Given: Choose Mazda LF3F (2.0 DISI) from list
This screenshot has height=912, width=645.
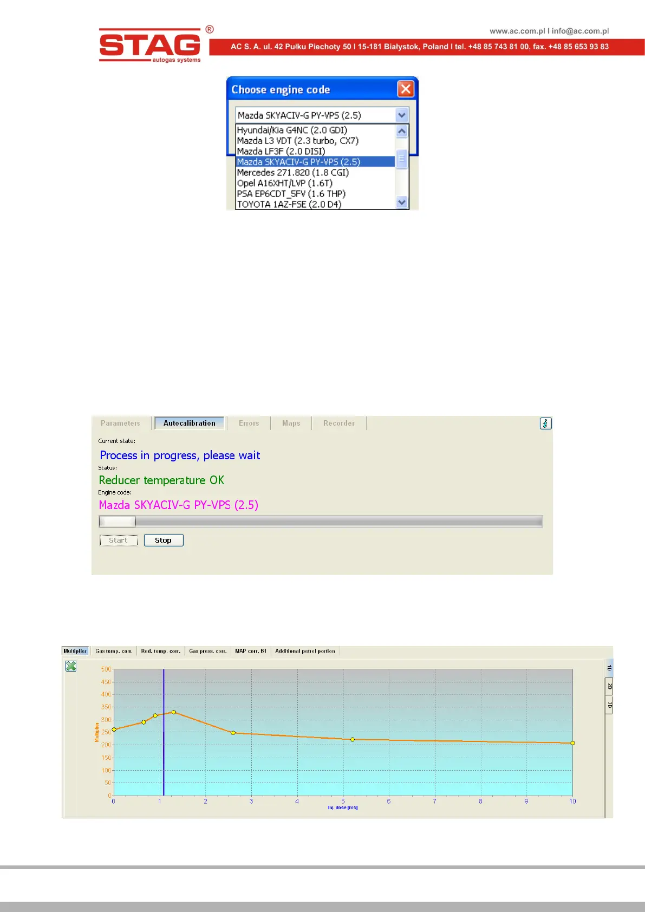Looking at the screenshot, I should 315,151.
